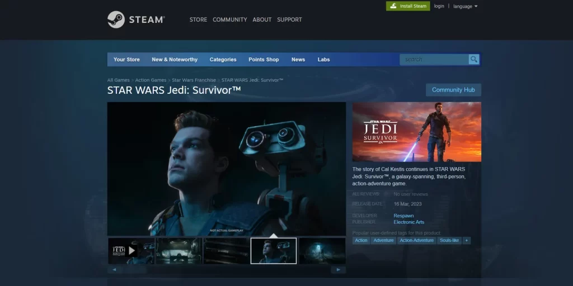The height and width of the screenshot is (286, 573).
Task: Open the New & Noteworthy menu
Action: [175, 60]
